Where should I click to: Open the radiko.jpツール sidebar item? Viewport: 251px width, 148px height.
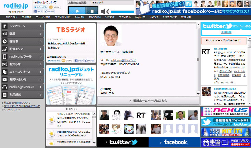[22, 57]
